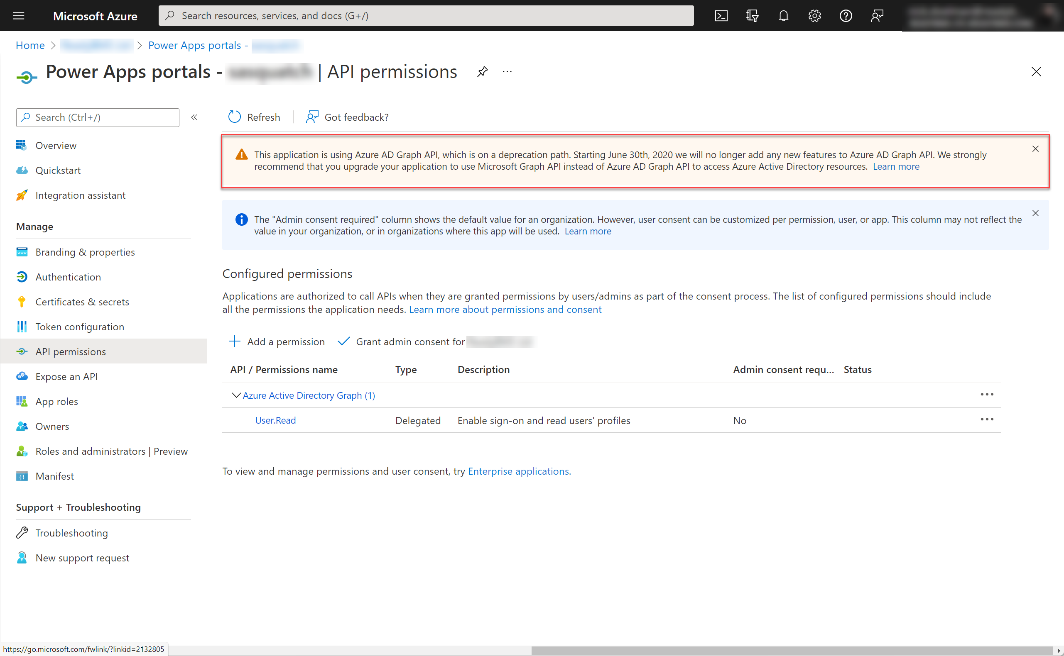
Task: Select Troubleshooting from support menu
Action: point(71,532)
